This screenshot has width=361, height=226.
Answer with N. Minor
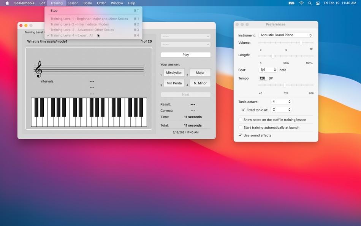coord(200,83)
